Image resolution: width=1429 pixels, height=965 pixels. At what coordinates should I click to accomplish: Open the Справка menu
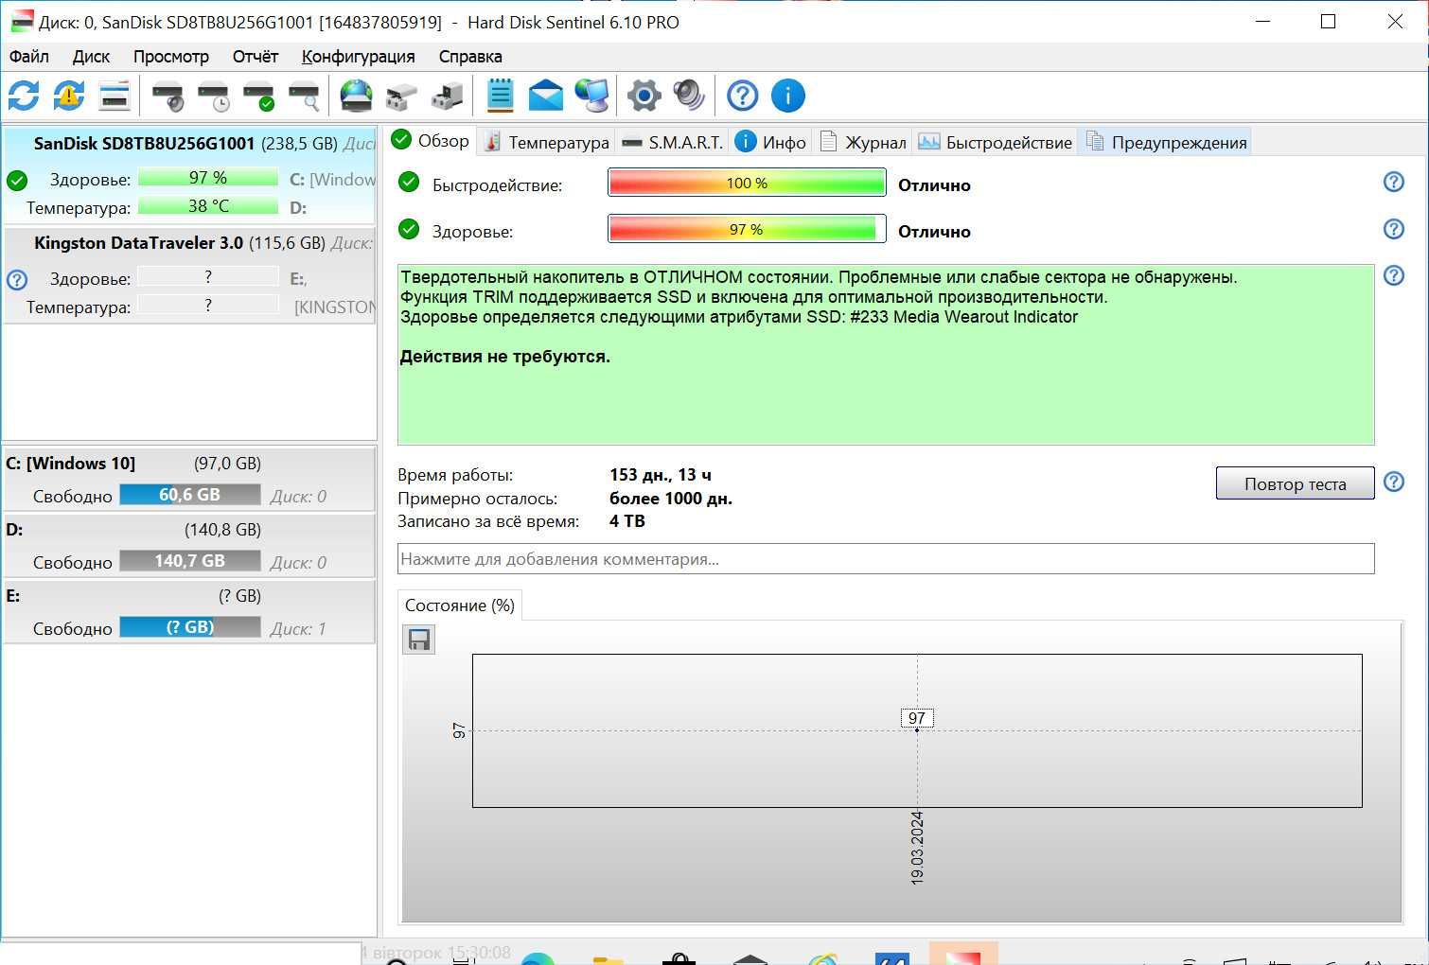pos(470,57)
